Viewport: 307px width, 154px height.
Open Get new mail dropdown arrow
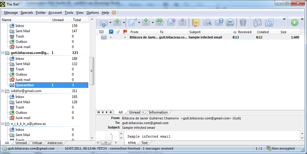coord(110,23)
